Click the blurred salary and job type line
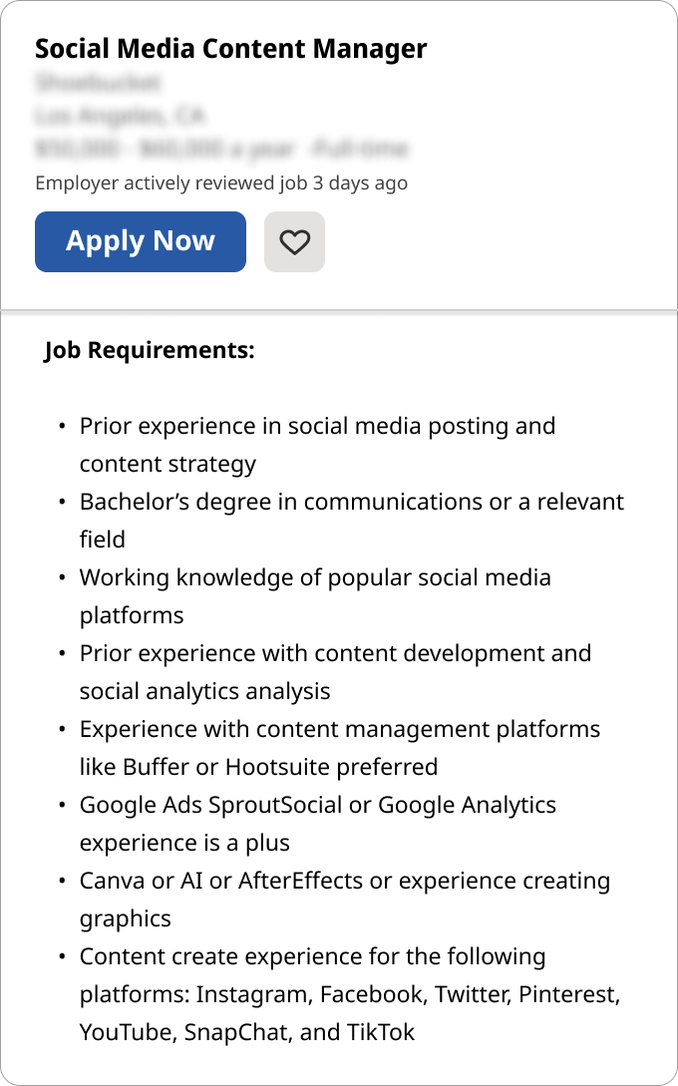678x1086 pixels. pos(221,150)
